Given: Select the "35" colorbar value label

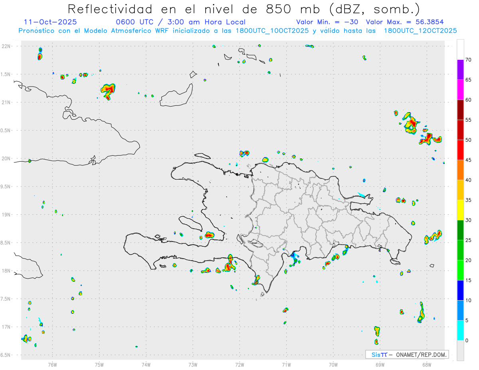Looking at the screenshot, I should pyautogui.click(x=468, y=200).
